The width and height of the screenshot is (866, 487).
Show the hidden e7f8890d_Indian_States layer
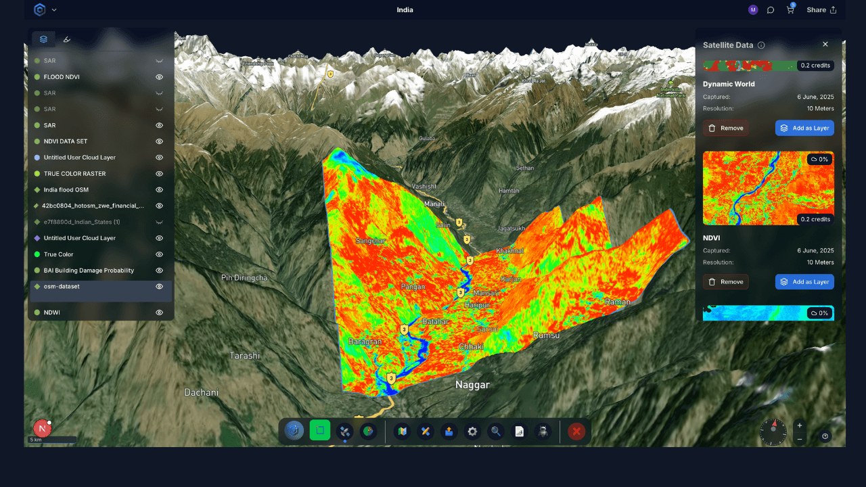pyautogui.click(x=160, y=222)
